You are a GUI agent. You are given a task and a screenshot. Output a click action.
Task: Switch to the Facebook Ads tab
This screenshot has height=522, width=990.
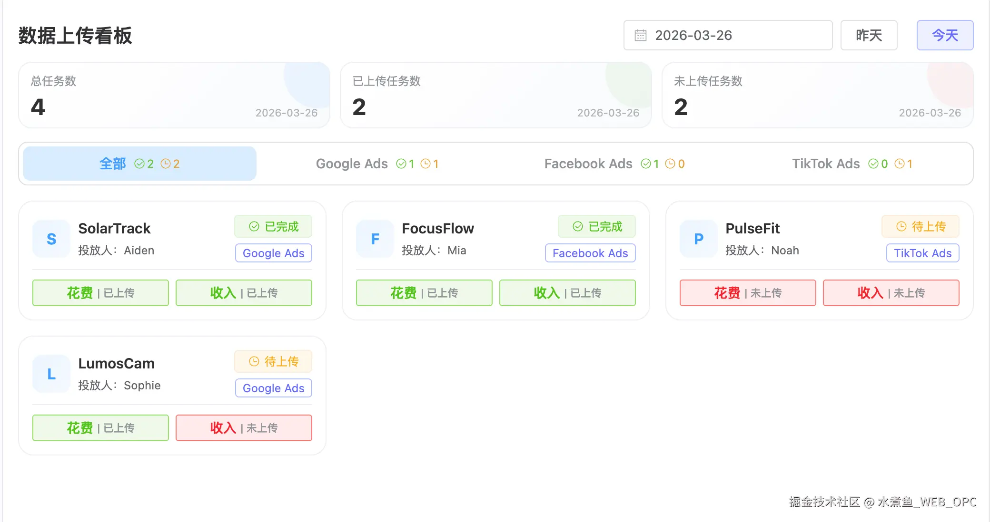click(x=614, y=164)
